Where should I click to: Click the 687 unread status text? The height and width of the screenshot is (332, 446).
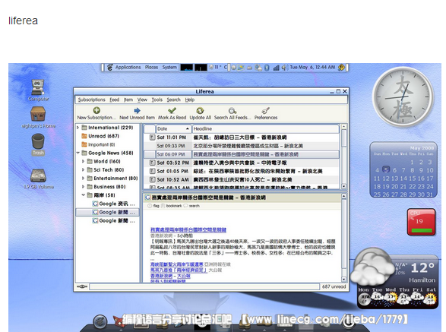[x=334, y=286]
